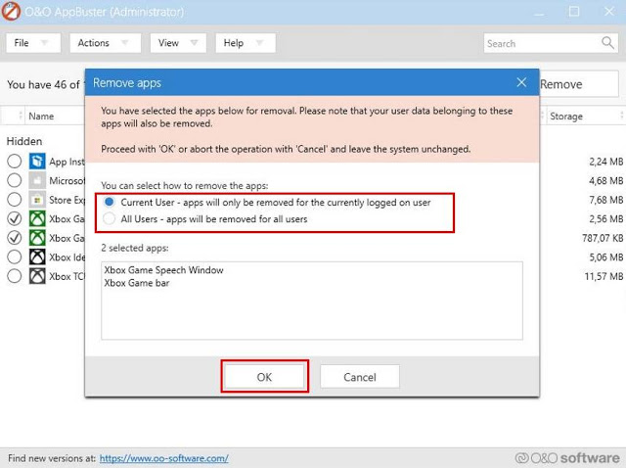Click the 2,24 MB storage value

point(606,162)
